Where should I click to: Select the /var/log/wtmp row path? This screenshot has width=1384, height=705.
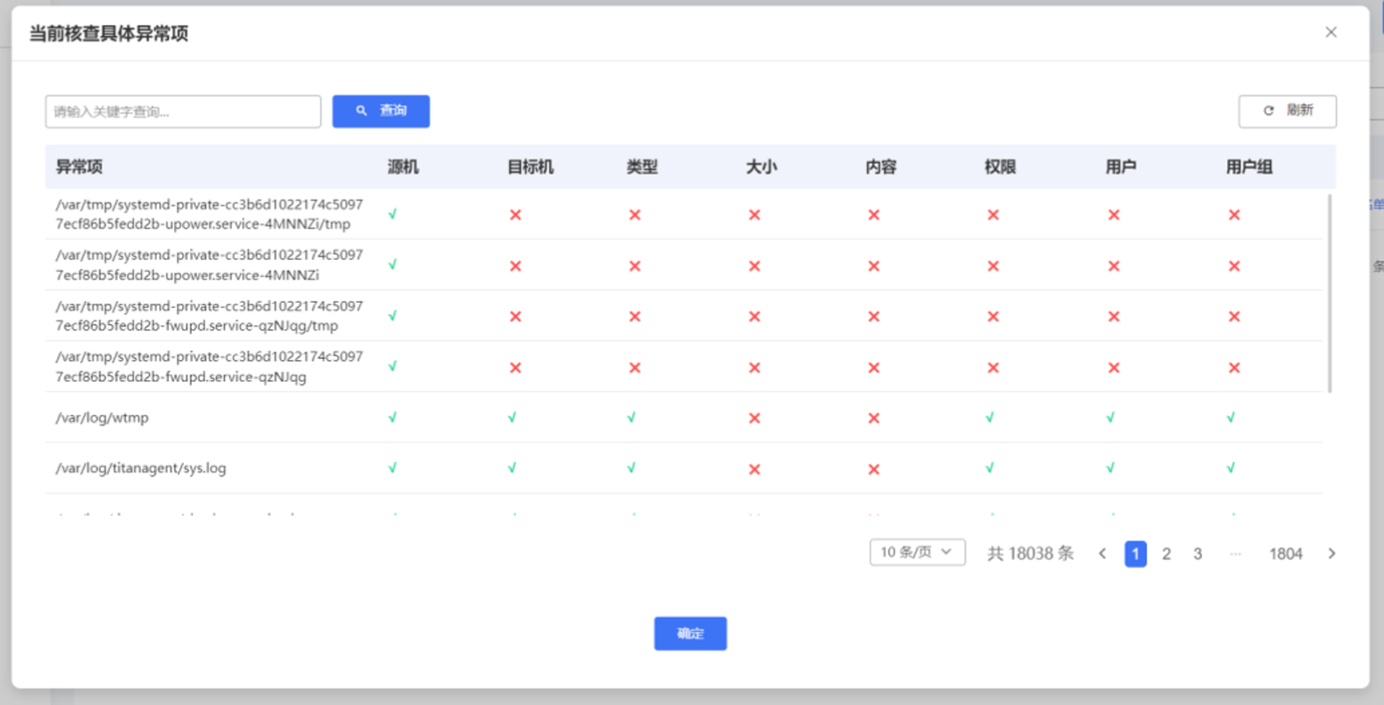pos(102,417)
